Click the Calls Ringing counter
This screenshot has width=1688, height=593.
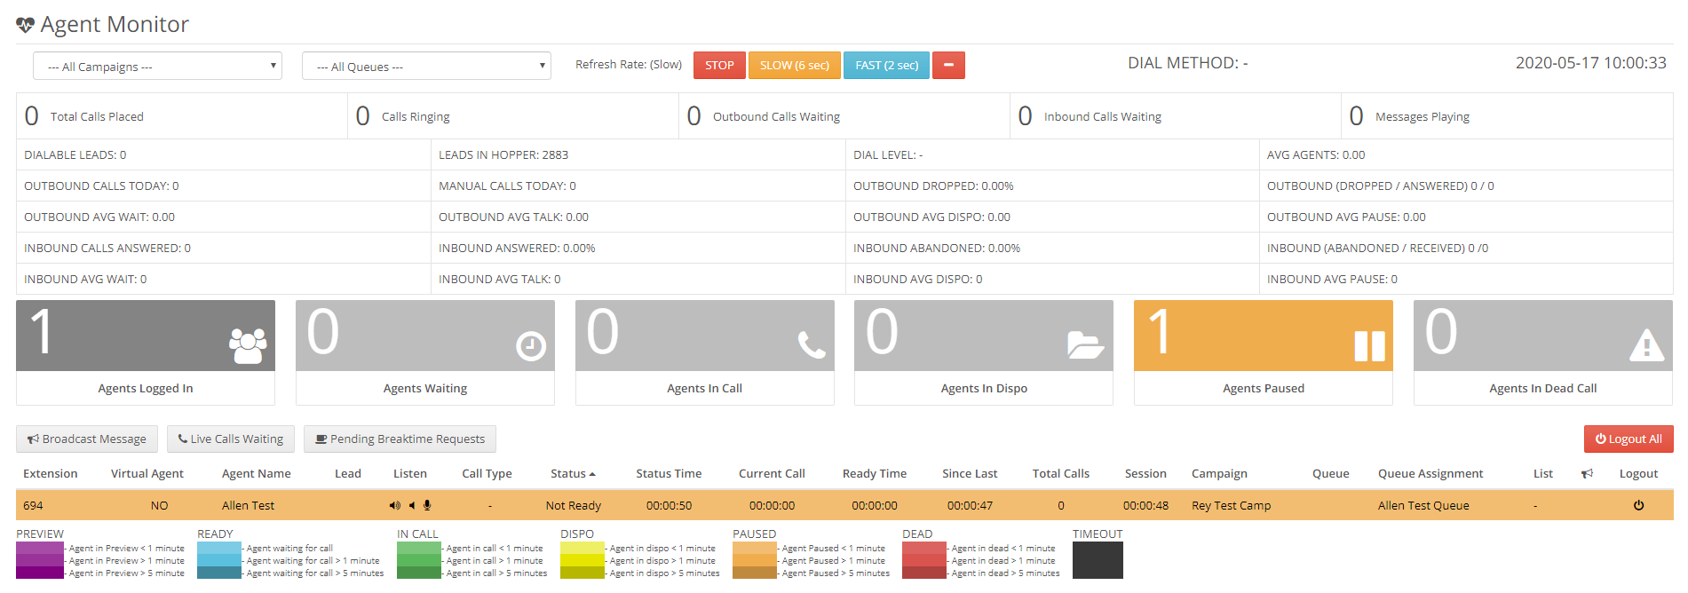513,116
